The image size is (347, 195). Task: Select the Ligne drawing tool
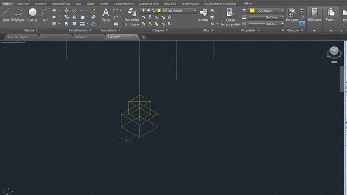5,15
